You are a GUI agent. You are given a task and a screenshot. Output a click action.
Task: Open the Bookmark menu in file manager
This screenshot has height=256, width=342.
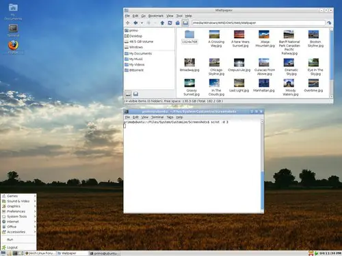156,16
